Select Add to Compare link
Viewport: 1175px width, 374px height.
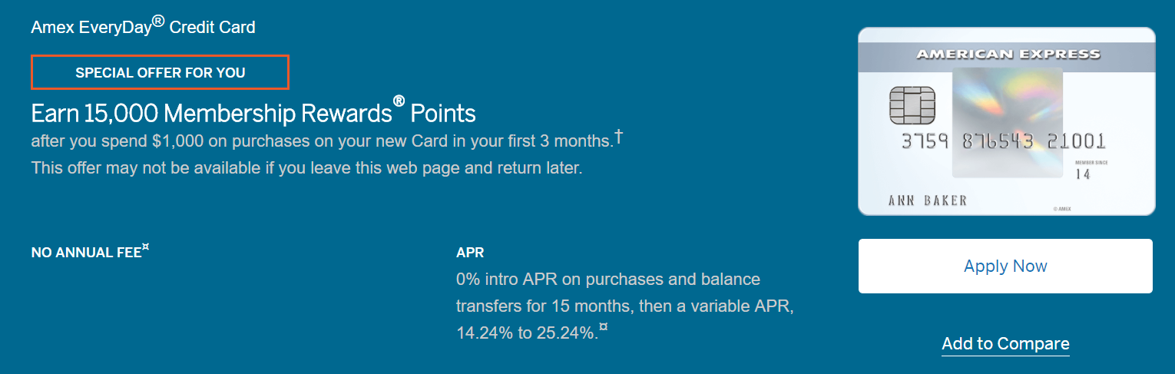click(x=1005, y=343)
